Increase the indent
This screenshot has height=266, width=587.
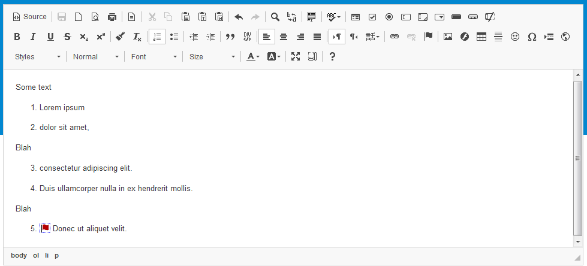click(x=211, y=37)
